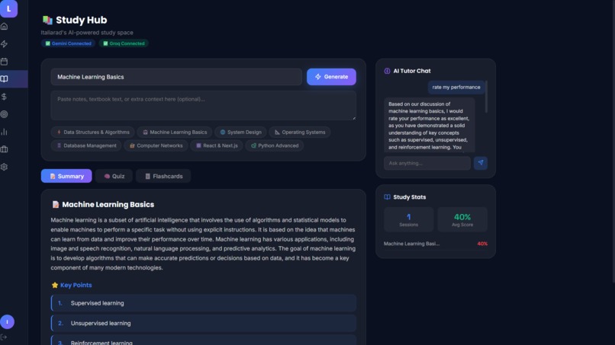Screen dimensions: 615x345
Task: Choose System Design topic chip
Action: pyautogui.click(x=240, y=133)
